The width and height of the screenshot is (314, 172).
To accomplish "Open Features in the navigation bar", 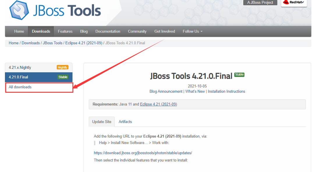I will point(65,31).
